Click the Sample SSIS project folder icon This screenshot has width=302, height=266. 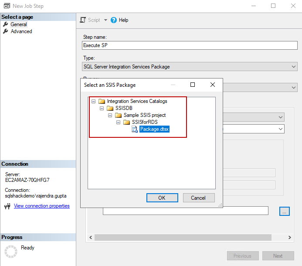tap(118, 115)
